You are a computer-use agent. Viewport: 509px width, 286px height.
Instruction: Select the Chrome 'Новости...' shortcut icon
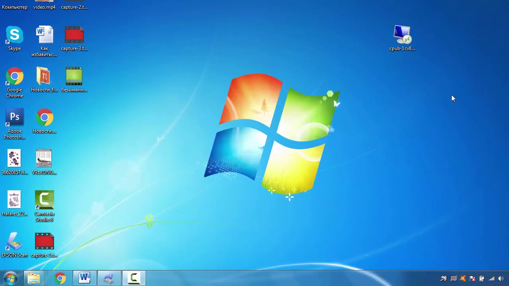coord(44,121)
